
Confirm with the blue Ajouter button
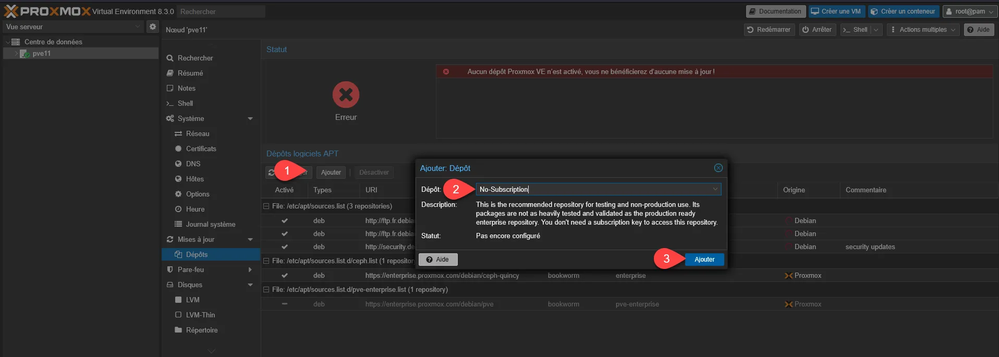tap(704, 260)
